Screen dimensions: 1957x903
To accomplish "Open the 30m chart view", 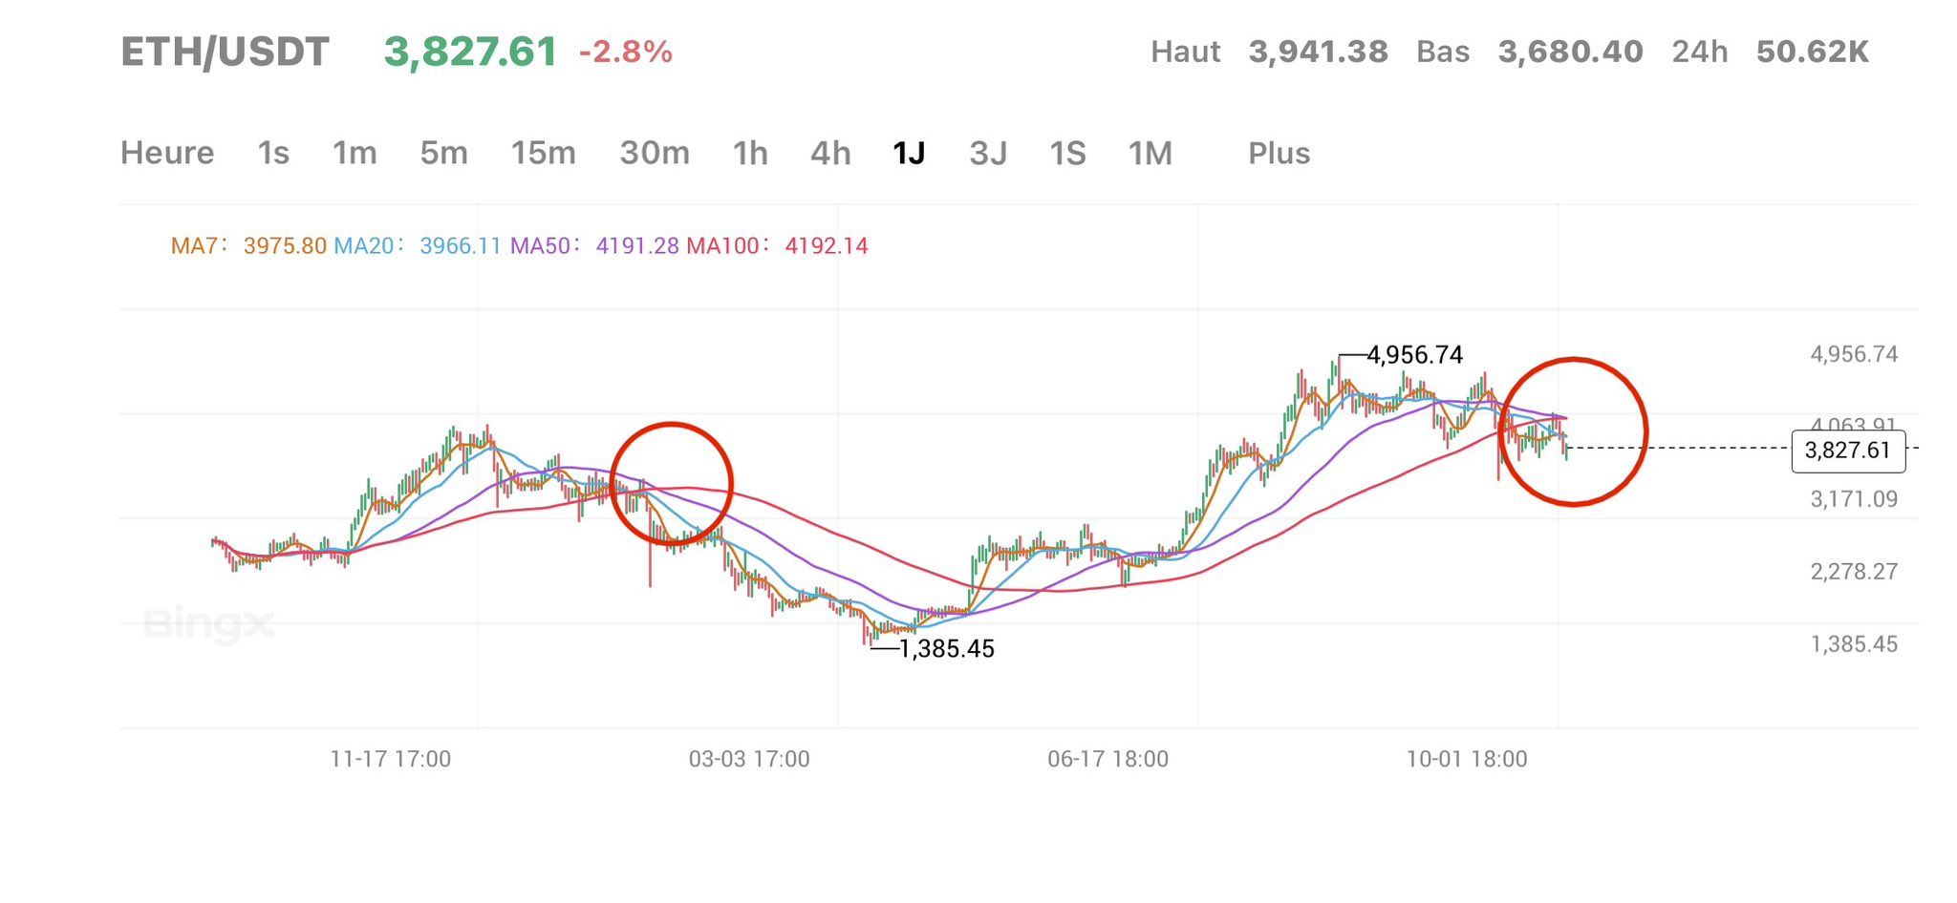I will click(655, 153).
